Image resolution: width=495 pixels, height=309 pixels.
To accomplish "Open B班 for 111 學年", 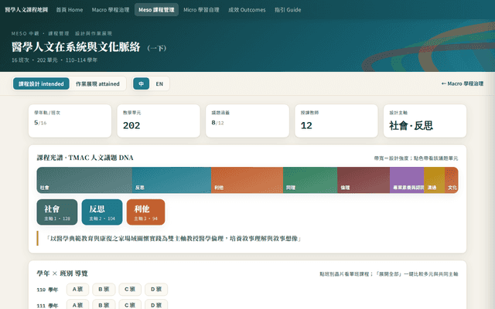I will tap(104, 305).
